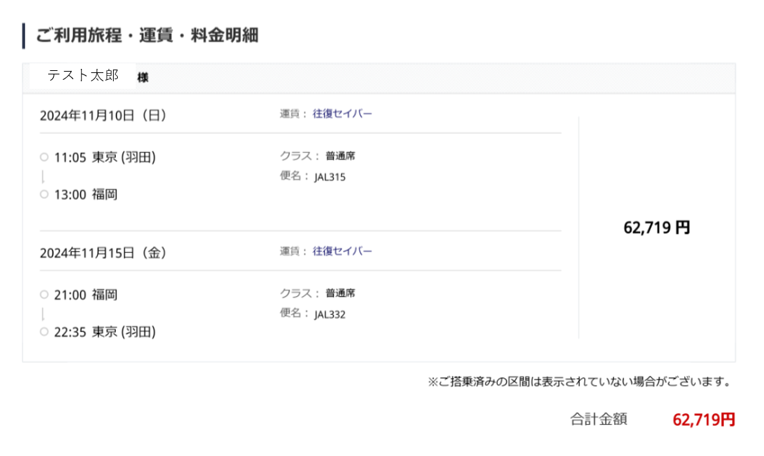Open the 往復セイバー fare link for November 10

pyautogui.click(x=342, y=114)
